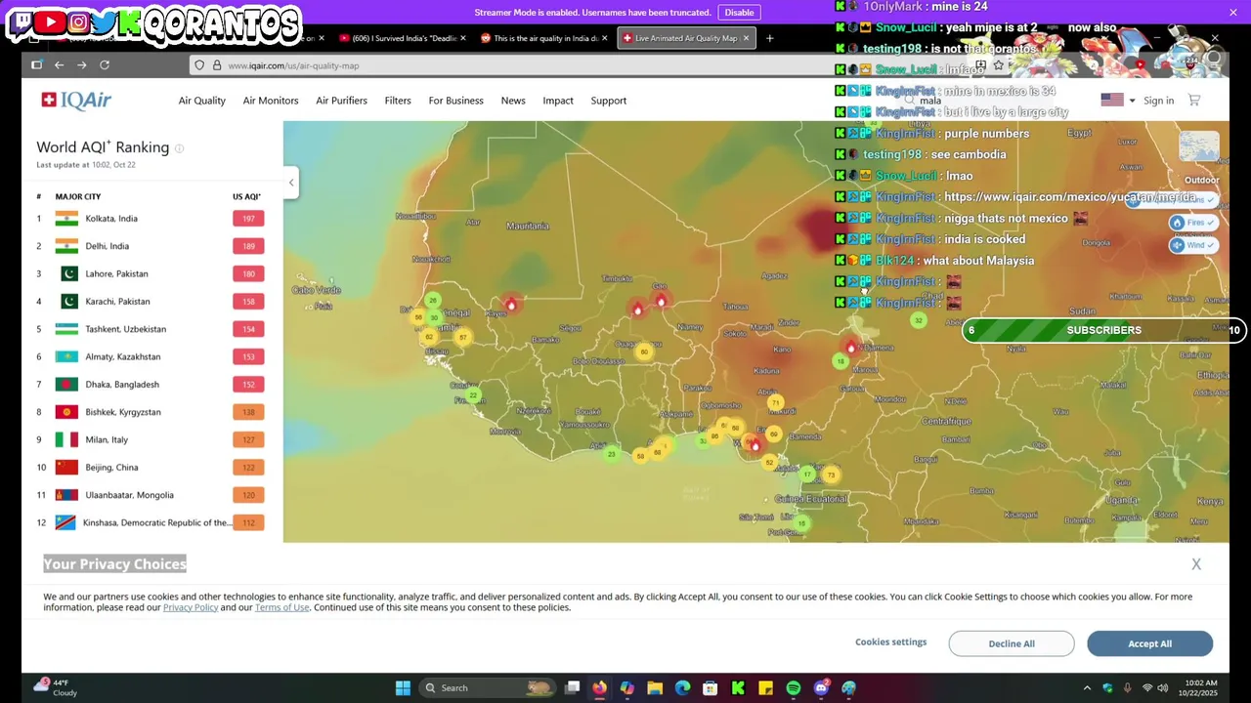Open Spotify from the taskbar
The height and width of the screenshot is (703, 1251).
794,688
